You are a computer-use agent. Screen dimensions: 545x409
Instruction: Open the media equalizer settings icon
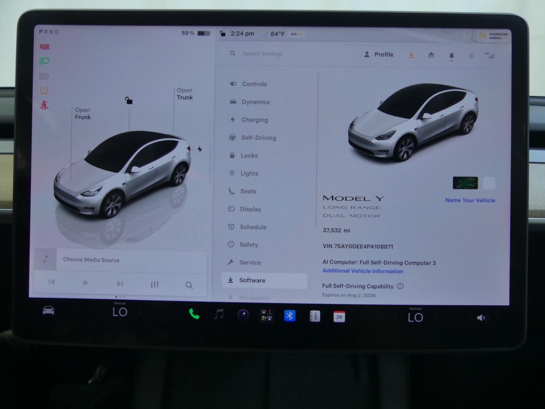click(x=154, y=284)
